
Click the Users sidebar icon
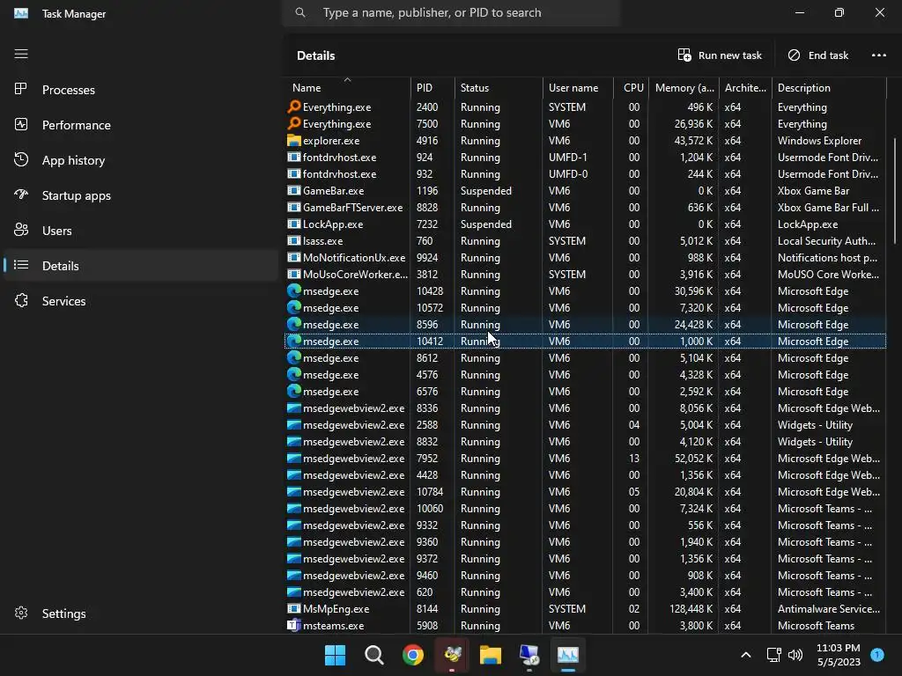(x=21, y=230)
